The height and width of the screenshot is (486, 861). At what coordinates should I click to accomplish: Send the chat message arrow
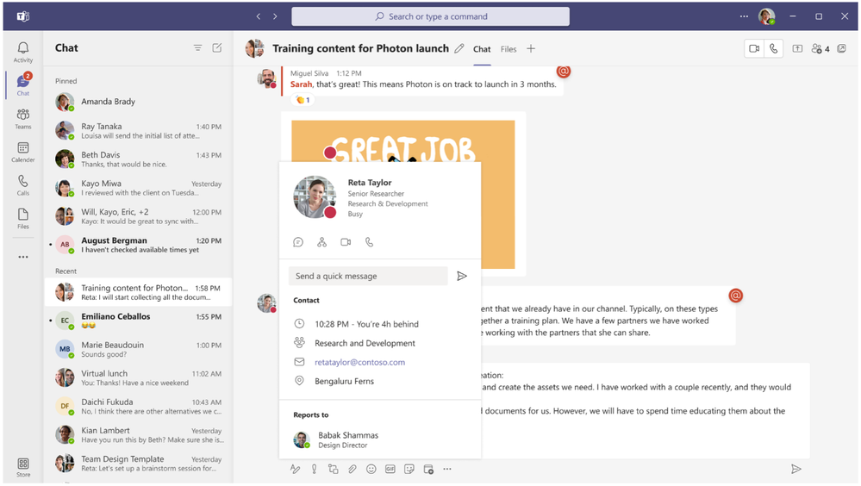click(795, 469)
